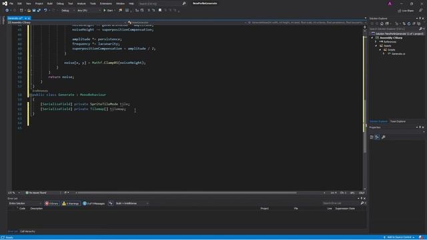Expand the References node

point(376,42)
